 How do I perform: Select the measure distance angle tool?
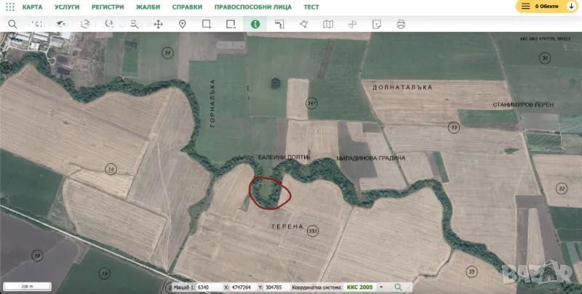point(279,25)
